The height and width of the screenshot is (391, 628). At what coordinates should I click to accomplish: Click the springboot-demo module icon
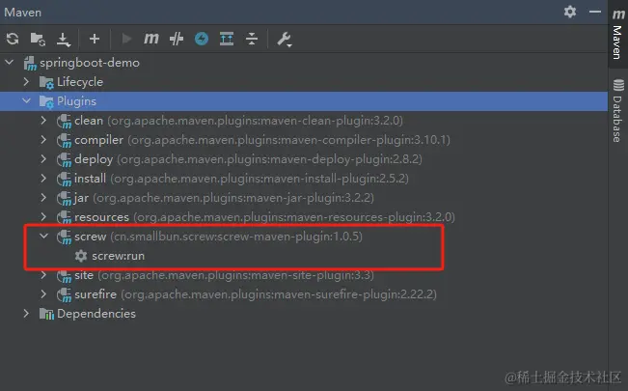point(30,63)
